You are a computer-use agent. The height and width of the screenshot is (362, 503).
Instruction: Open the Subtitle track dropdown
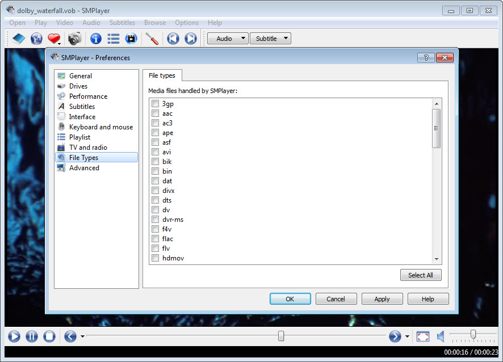click(x=270, y=39)
